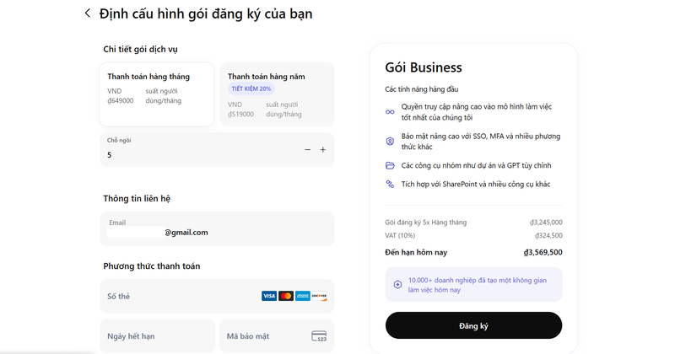Select yearly billing 'Thanh toán hàng năm'
This screenshot has height=354, width=675.
pyautogui.click(x=278, y=94)
